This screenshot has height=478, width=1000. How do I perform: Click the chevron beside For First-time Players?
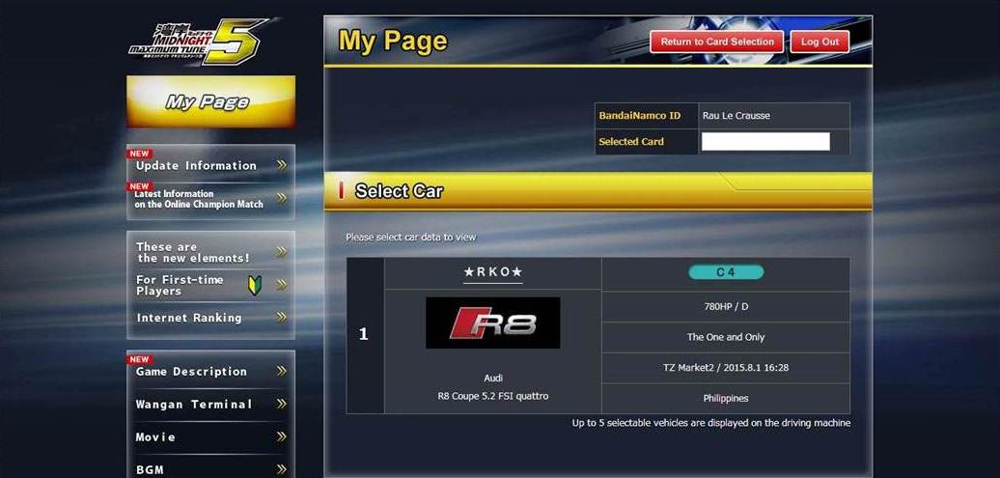point(281,285)
